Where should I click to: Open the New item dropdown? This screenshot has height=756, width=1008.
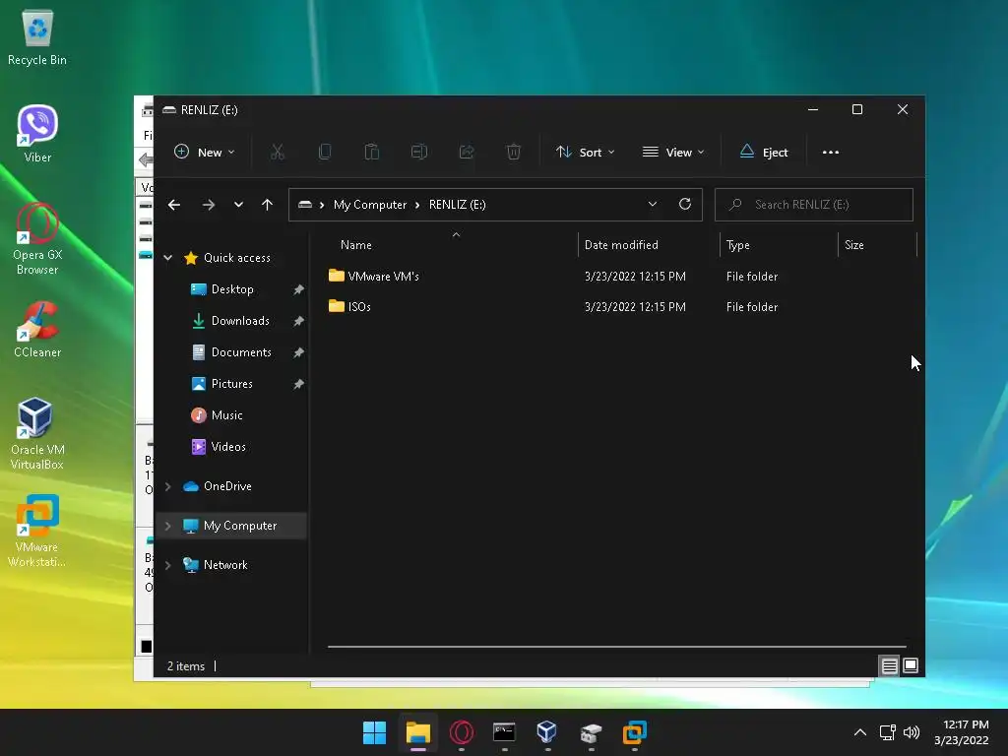(205, 153)
